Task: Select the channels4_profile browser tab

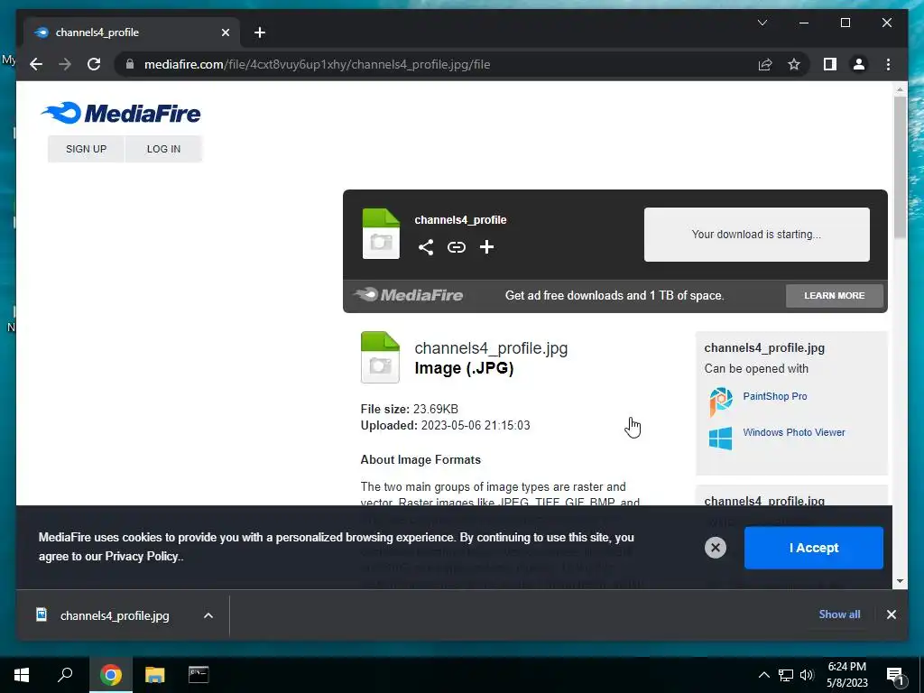Action: [132, 32]
